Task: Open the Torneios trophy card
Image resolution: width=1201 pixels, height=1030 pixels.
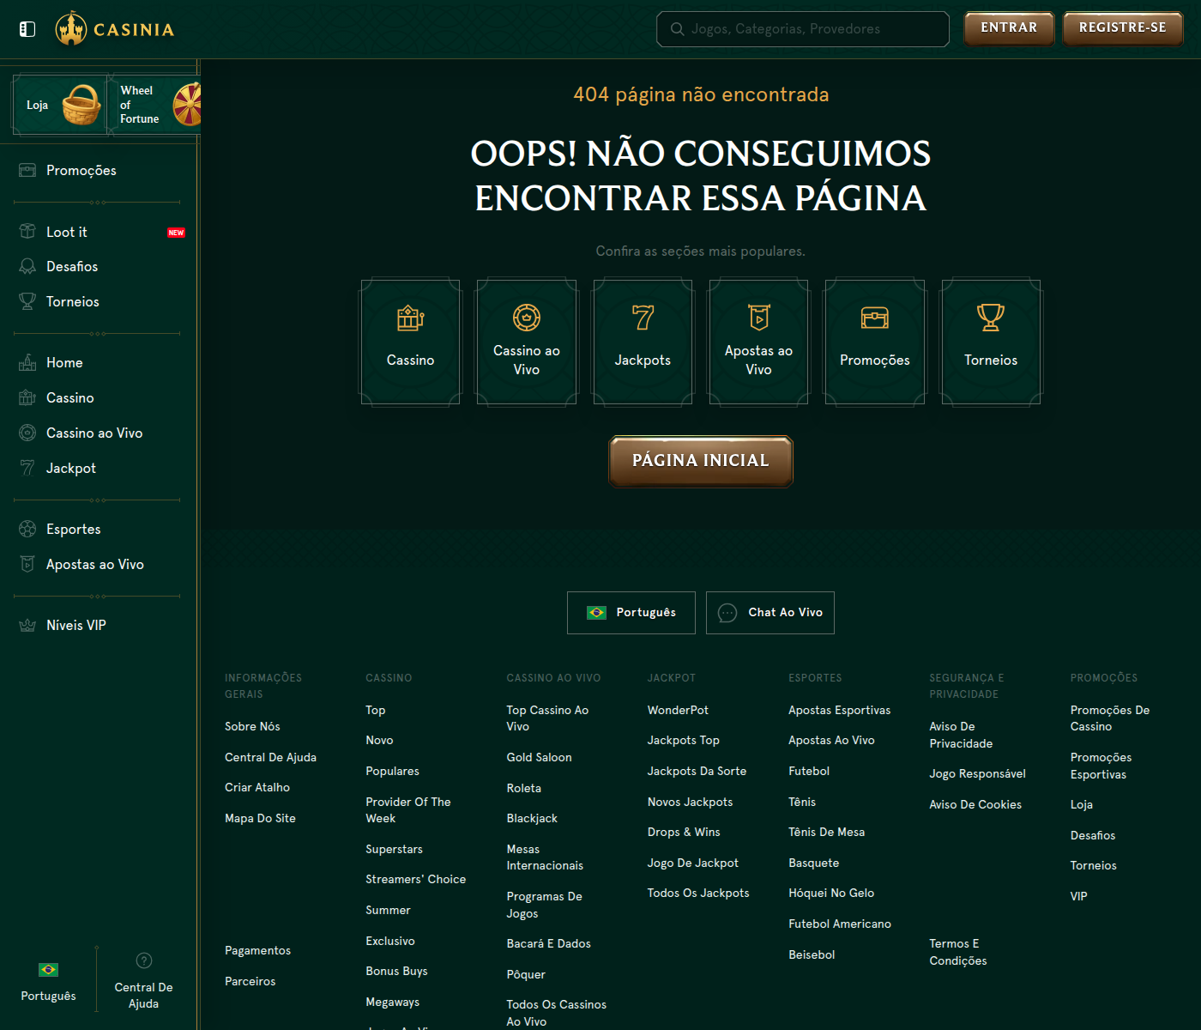Action: 991,342
